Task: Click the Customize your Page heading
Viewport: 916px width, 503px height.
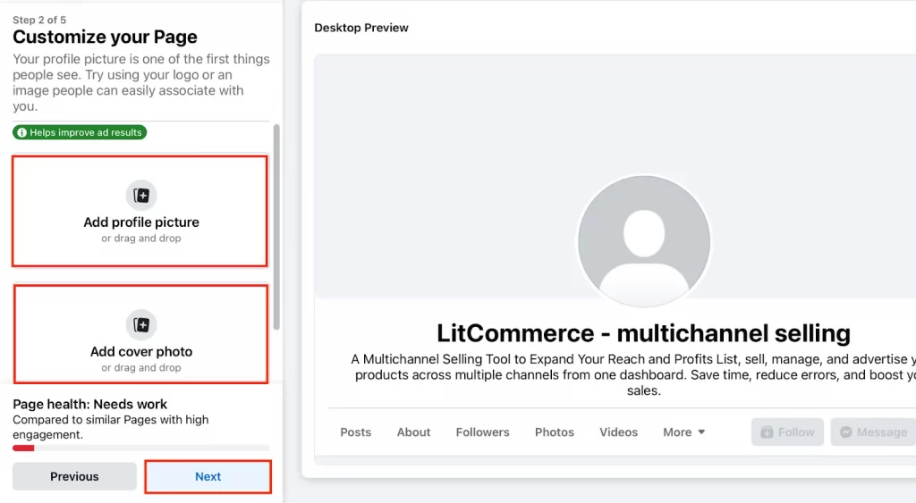Action: click(106, 37)
